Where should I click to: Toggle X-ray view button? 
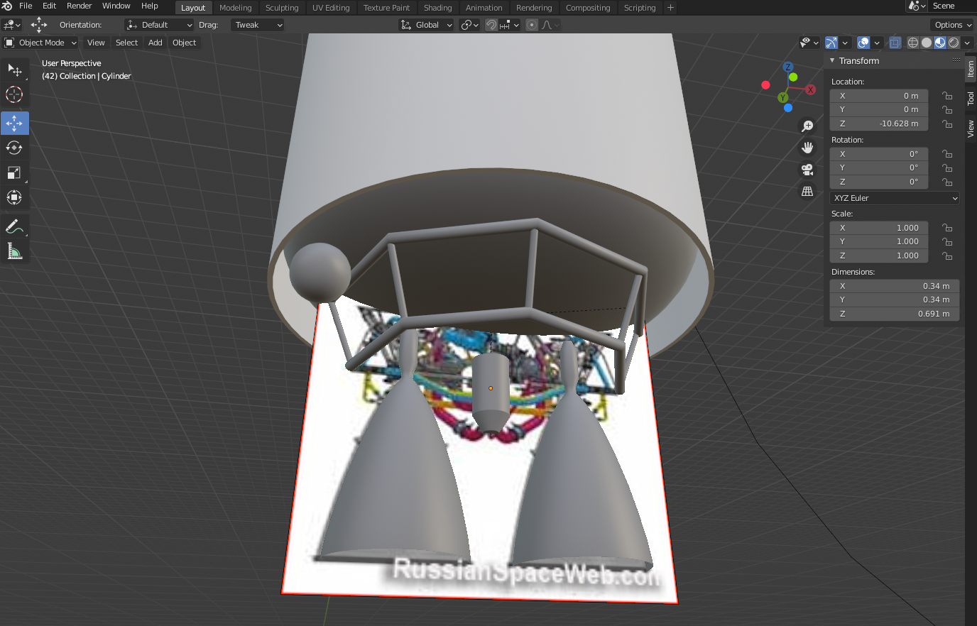(895, 43)
